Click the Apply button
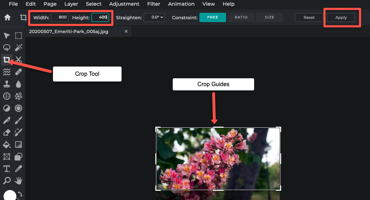This screenshot has height=200, width=370. tap(341, 17)
